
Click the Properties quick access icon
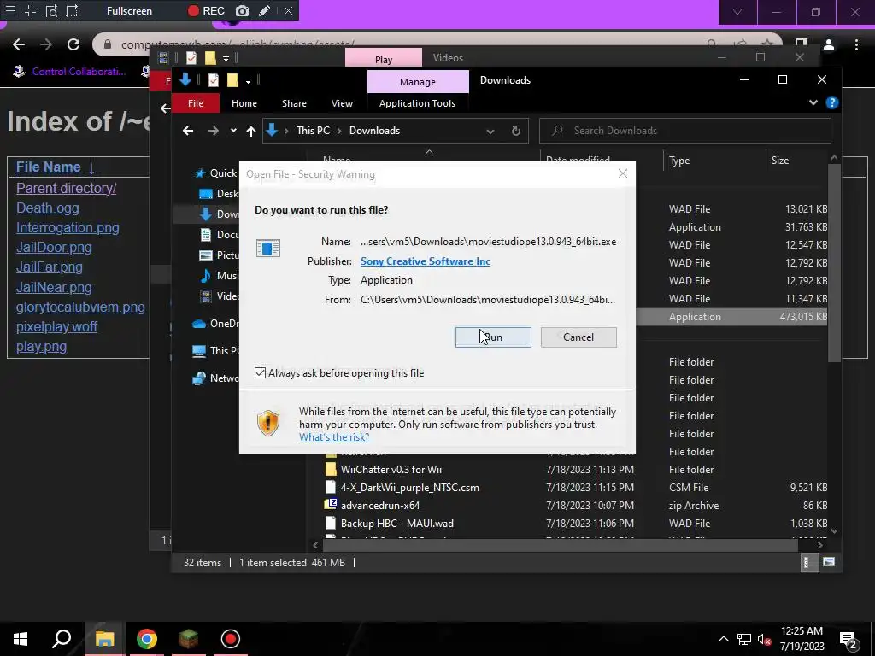pos(213,80)
